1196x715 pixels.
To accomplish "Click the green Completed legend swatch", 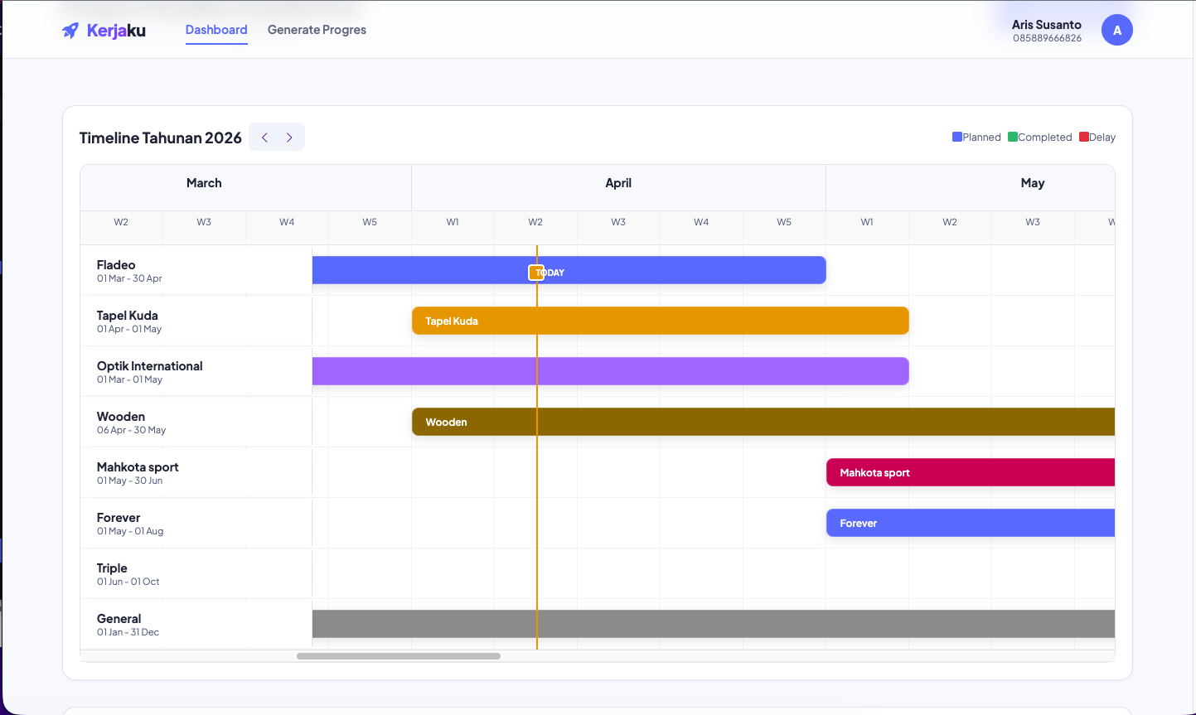I will 1013,138.
